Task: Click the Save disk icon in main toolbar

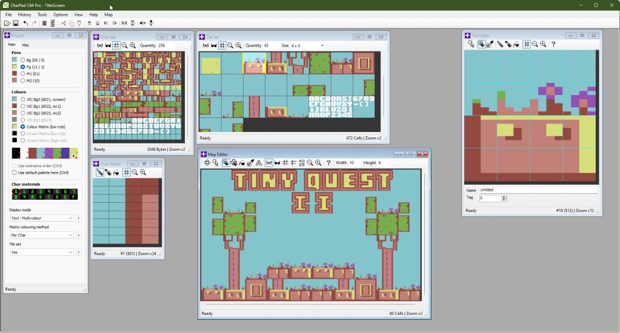Action: [15, 23]
